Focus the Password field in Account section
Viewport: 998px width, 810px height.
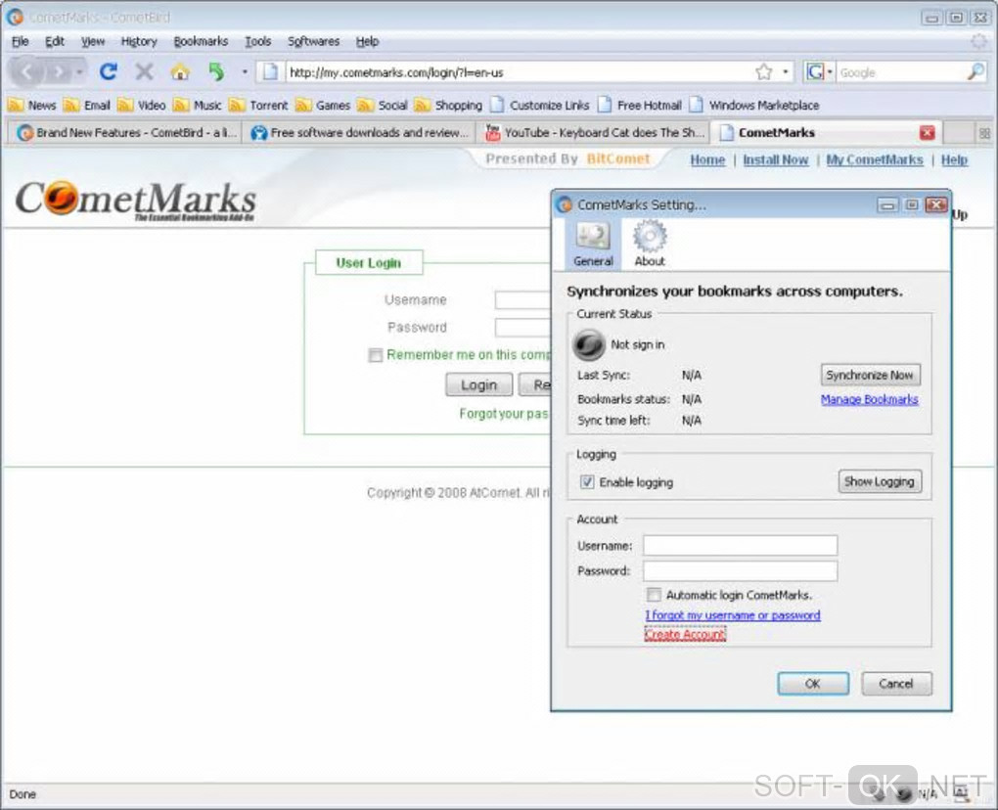tap(741, 570)
